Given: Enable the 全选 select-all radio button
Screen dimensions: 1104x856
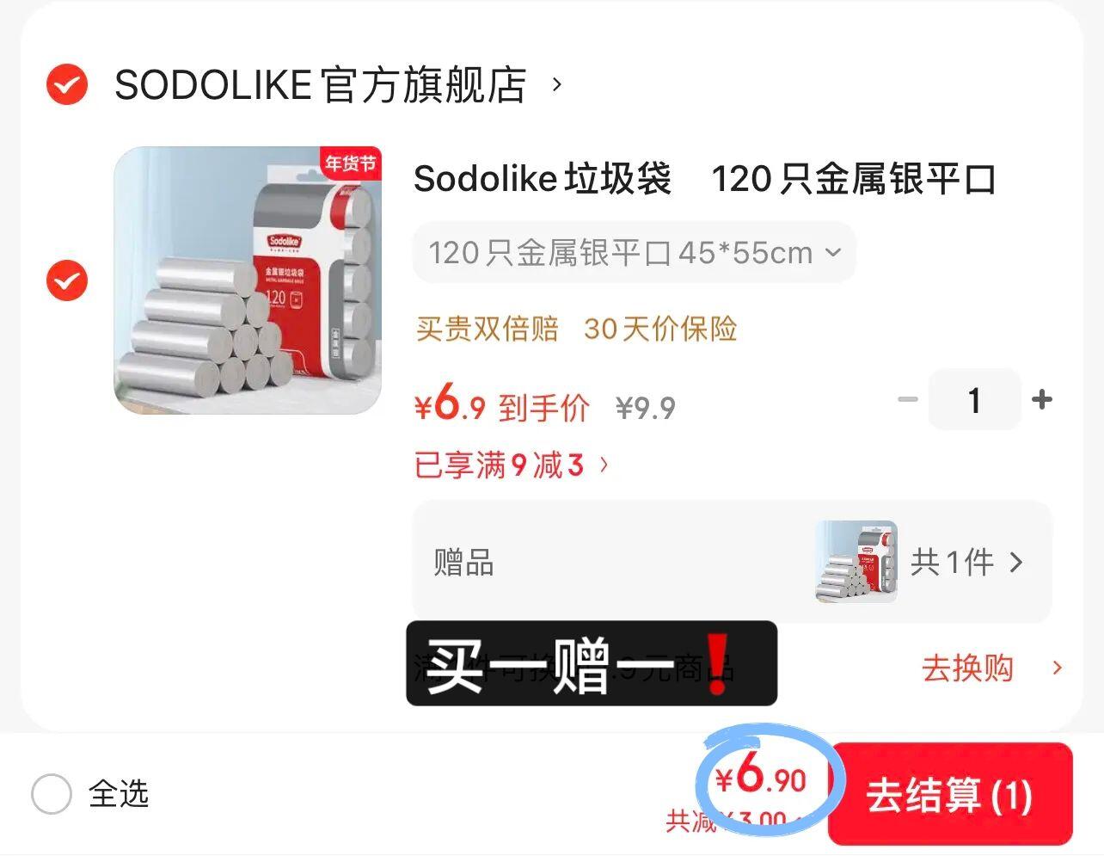Looking at the screenshot, I should point(52,793).
